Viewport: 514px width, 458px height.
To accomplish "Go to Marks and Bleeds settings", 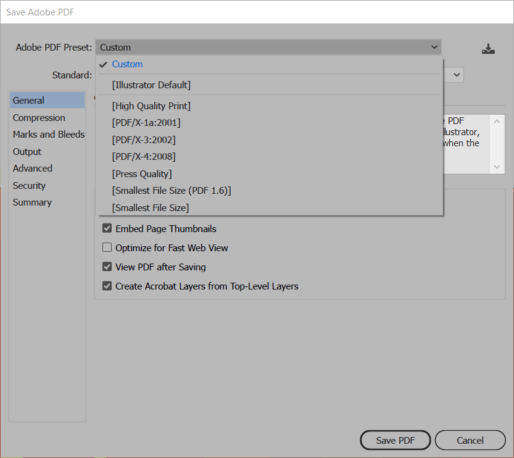I will tap(47, 135).
